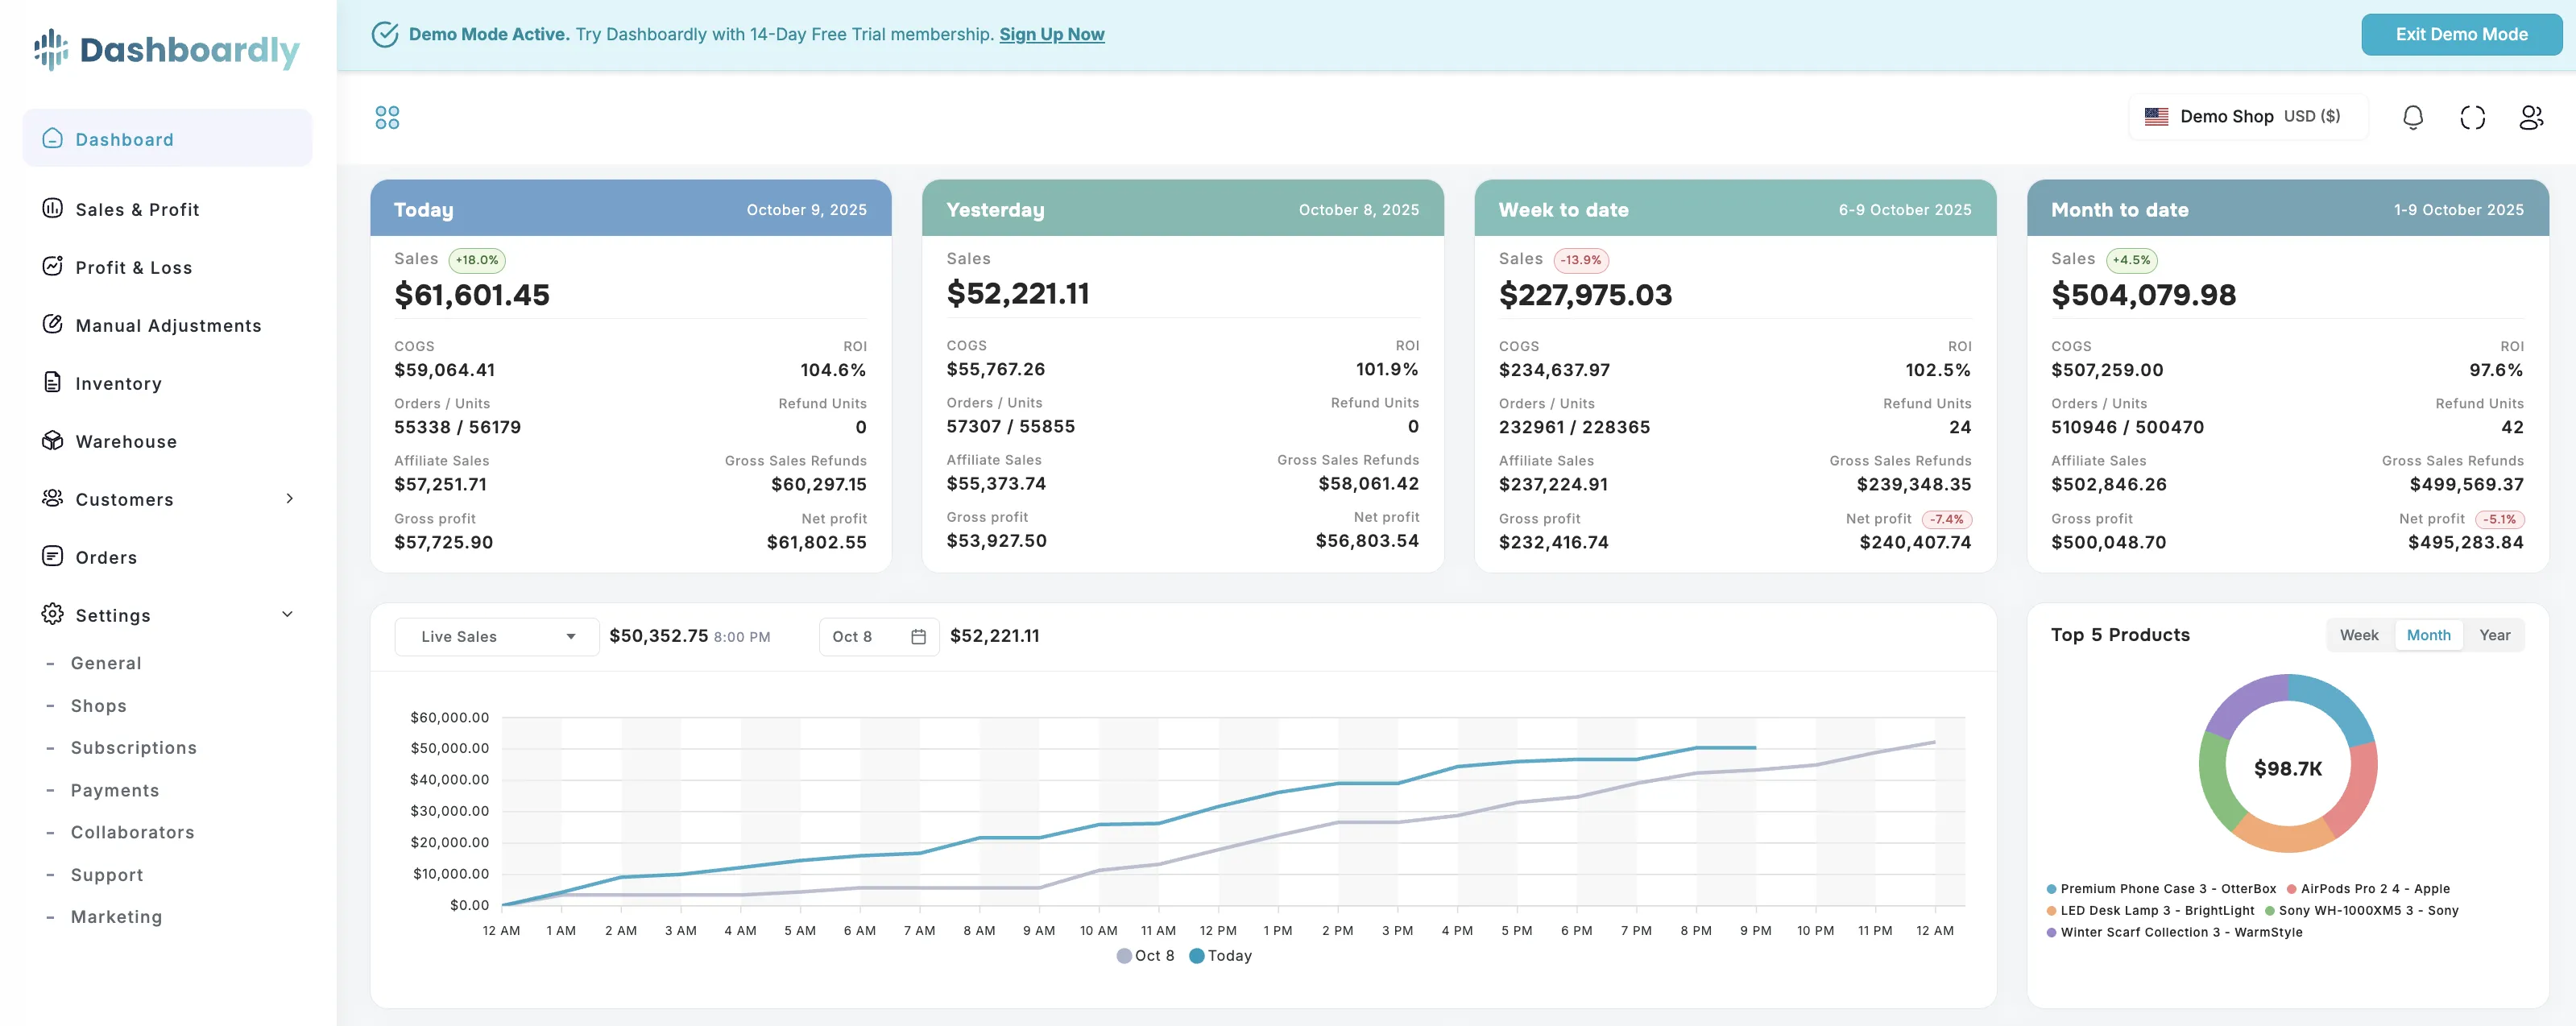This screenshot has width=2576, height=1026.
Task: Collapse the Settings menu
Action: [288, 614]
